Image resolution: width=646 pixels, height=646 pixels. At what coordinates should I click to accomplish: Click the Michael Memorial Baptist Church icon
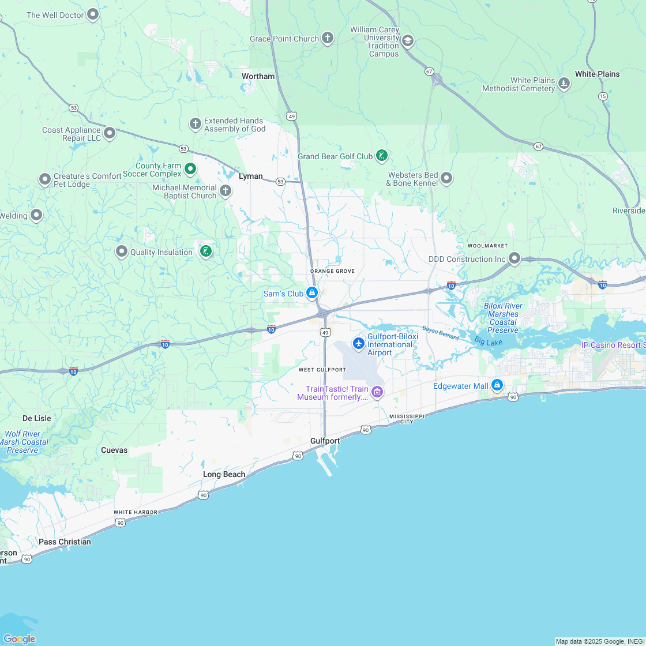(225, 190)
